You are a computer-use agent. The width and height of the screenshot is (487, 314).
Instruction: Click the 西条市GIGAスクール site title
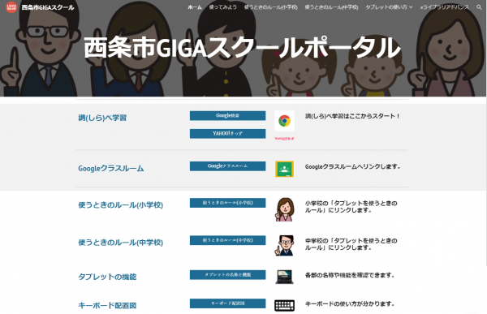click(48, 7)
